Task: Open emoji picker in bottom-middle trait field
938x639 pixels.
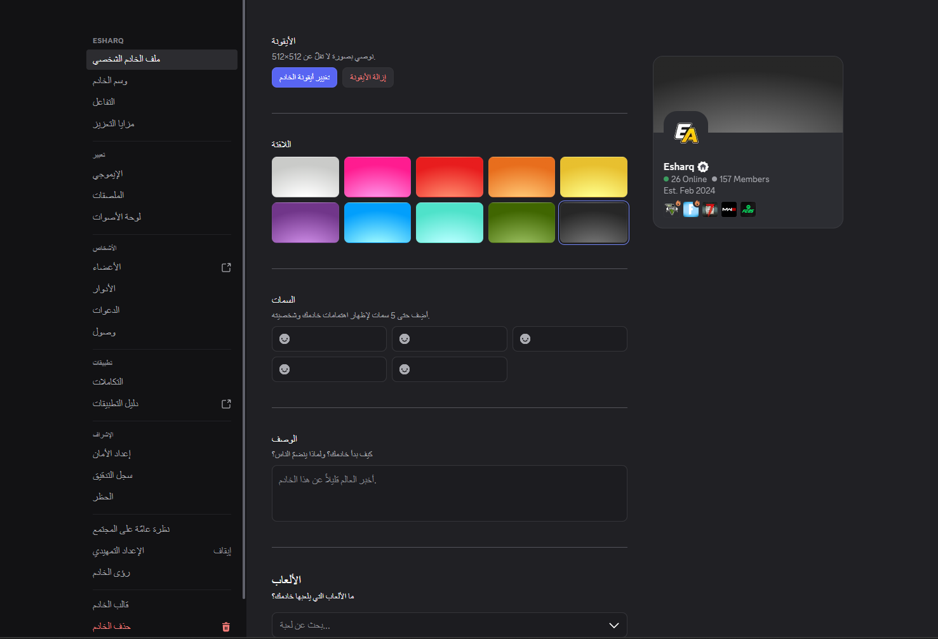Action: (x=405, y=369)
